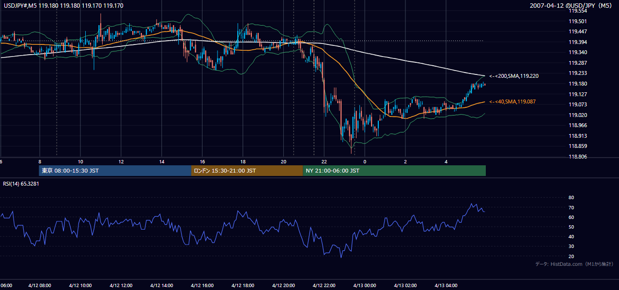This screenshot has width=619, height=290.
Task: Click RSI scale value 40
Action: point(571,237)
